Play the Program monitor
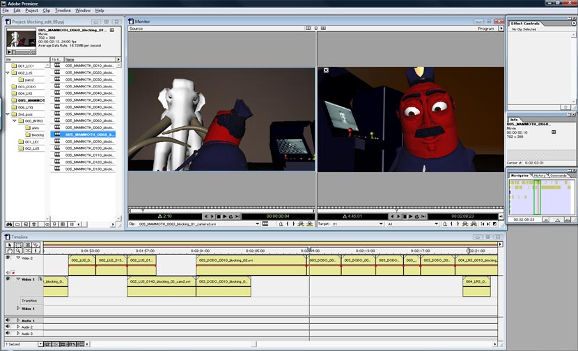 coord(411,217)
